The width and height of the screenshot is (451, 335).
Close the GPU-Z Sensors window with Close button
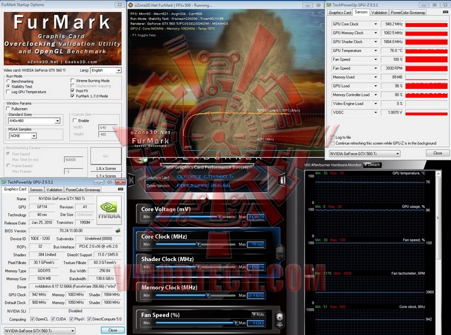(x=437, y=153)
